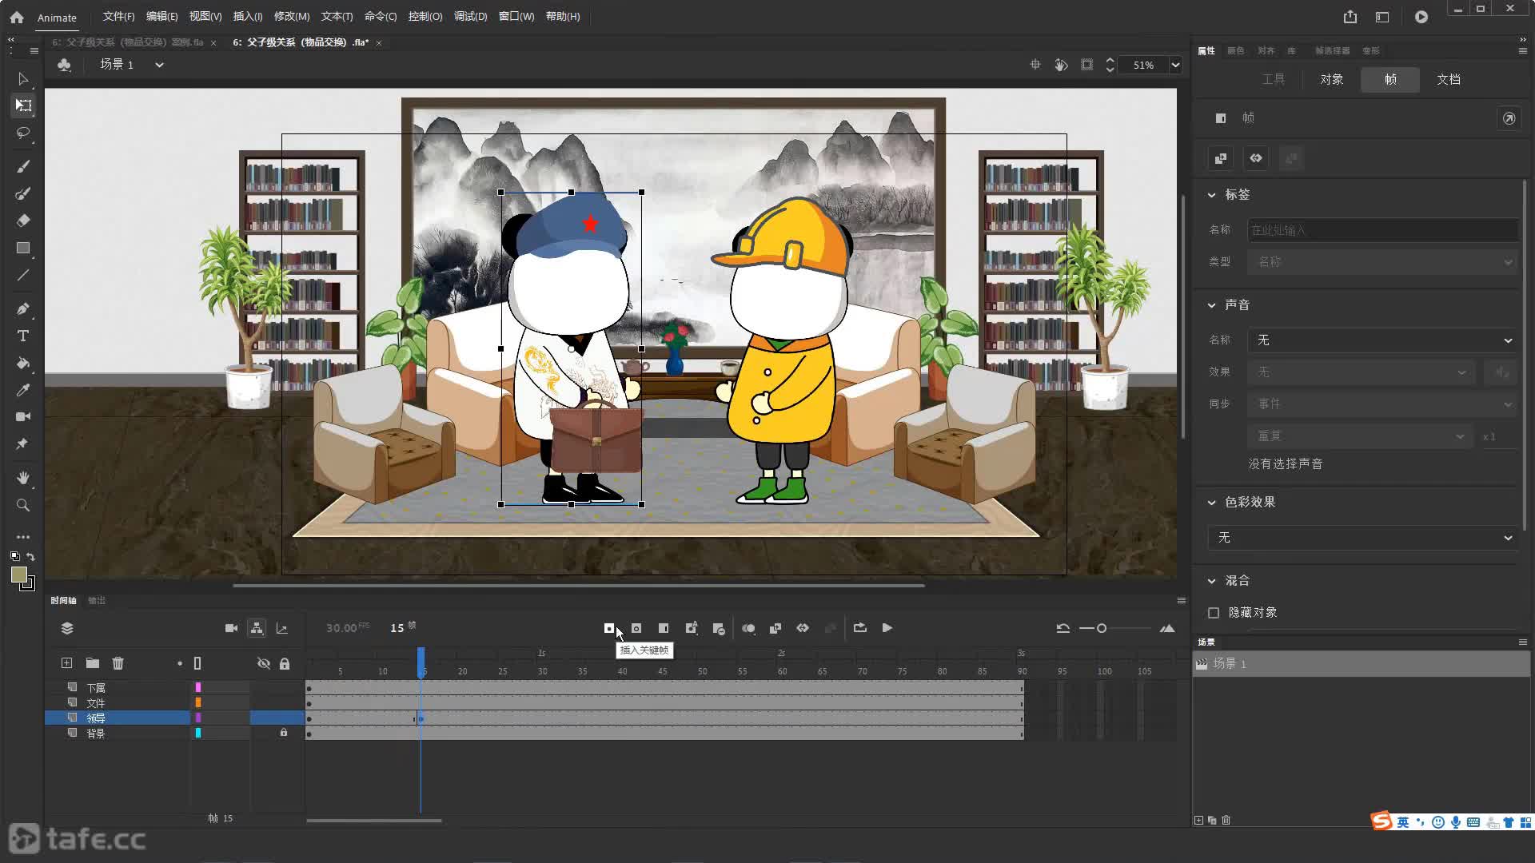1535x863 pixels.
Task: Select 场景 1 in the scene panel
Action: tap(1361, 664)
